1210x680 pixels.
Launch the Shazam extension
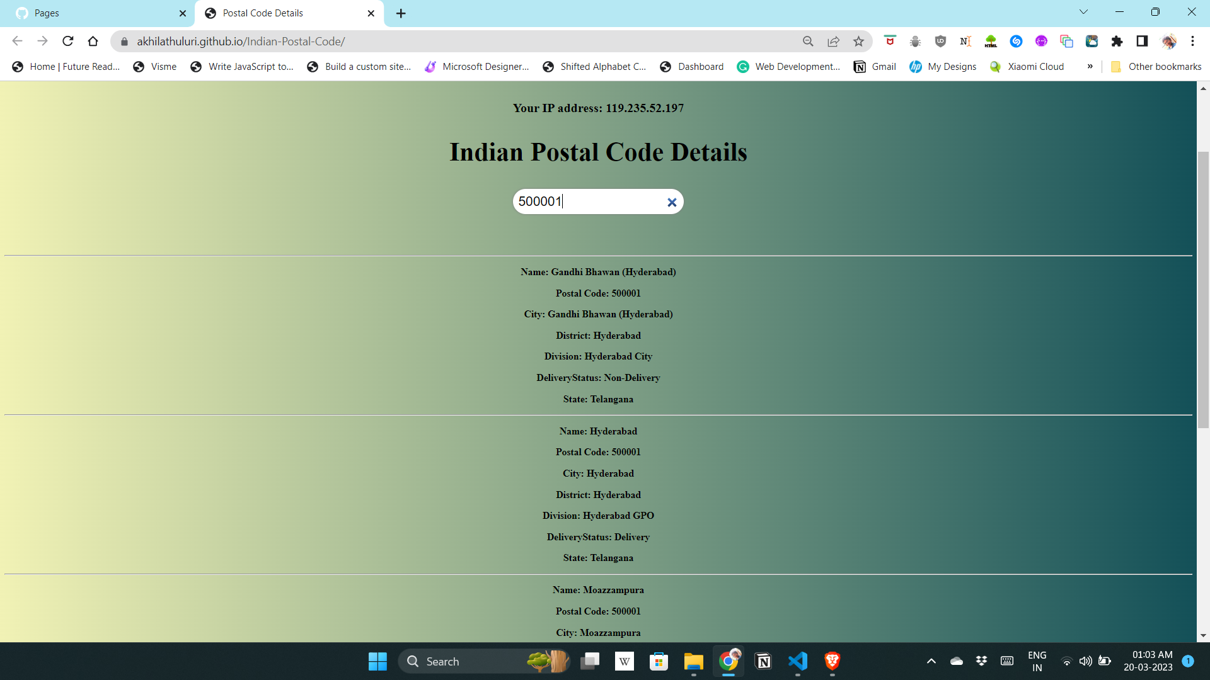point(1016,41)
